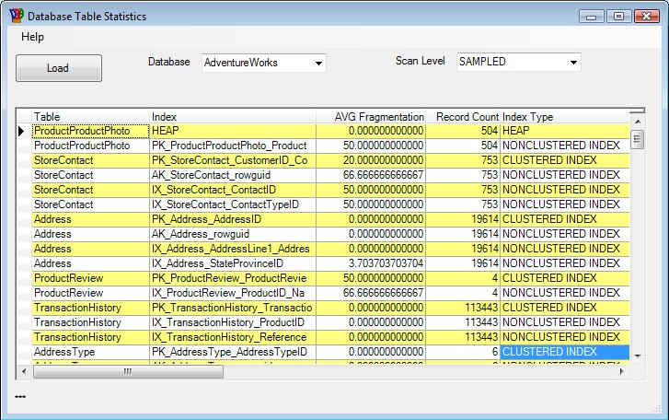Click record count 504 in HEAP row
This screenshot has width=669, height=420.
[463, 131]
